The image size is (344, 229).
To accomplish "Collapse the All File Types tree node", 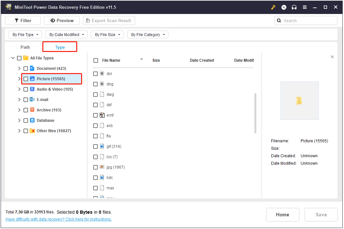I will point(13,58).
